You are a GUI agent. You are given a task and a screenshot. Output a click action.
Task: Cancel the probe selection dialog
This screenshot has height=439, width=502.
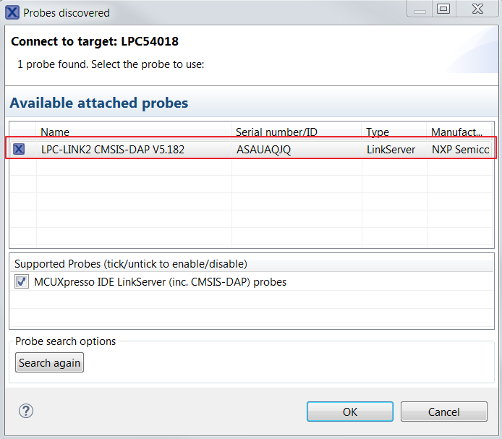tap(443, 412)
